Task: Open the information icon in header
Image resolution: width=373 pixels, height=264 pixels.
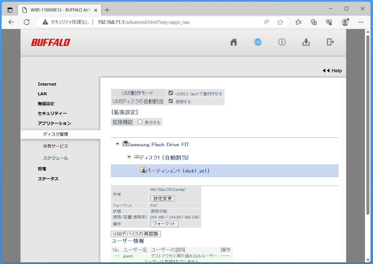Action: pyautogui.click(x=282, y=42)
